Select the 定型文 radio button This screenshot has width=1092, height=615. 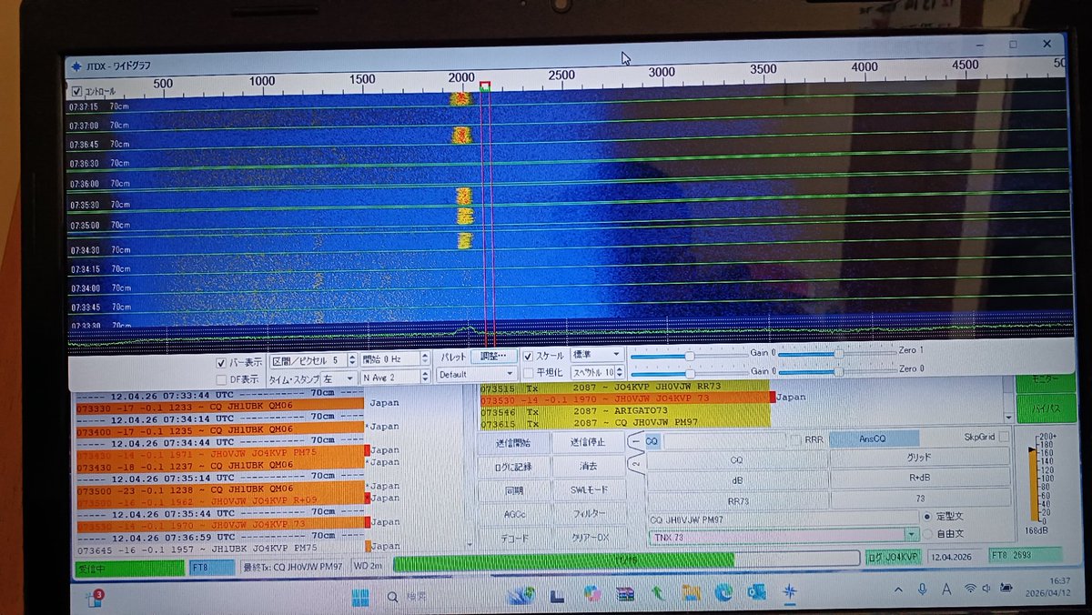click(x=927, y=516)
